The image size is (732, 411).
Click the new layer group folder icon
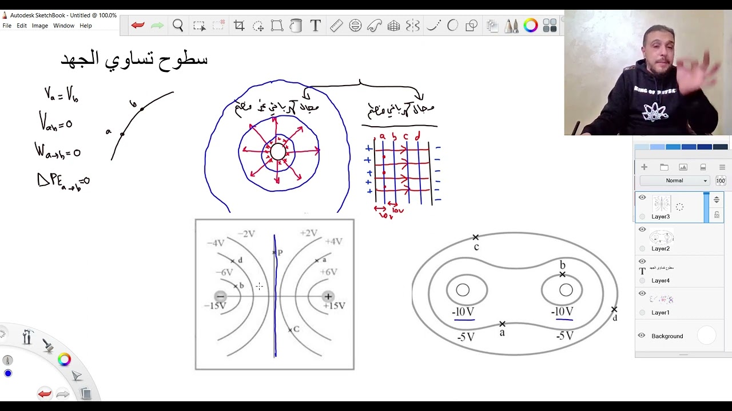664,167
